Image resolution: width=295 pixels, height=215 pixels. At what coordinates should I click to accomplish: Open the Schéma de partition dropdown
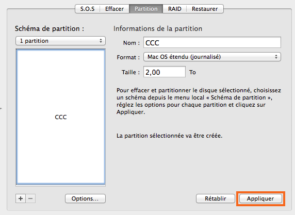pyautogui.click(x=60, y=41)
